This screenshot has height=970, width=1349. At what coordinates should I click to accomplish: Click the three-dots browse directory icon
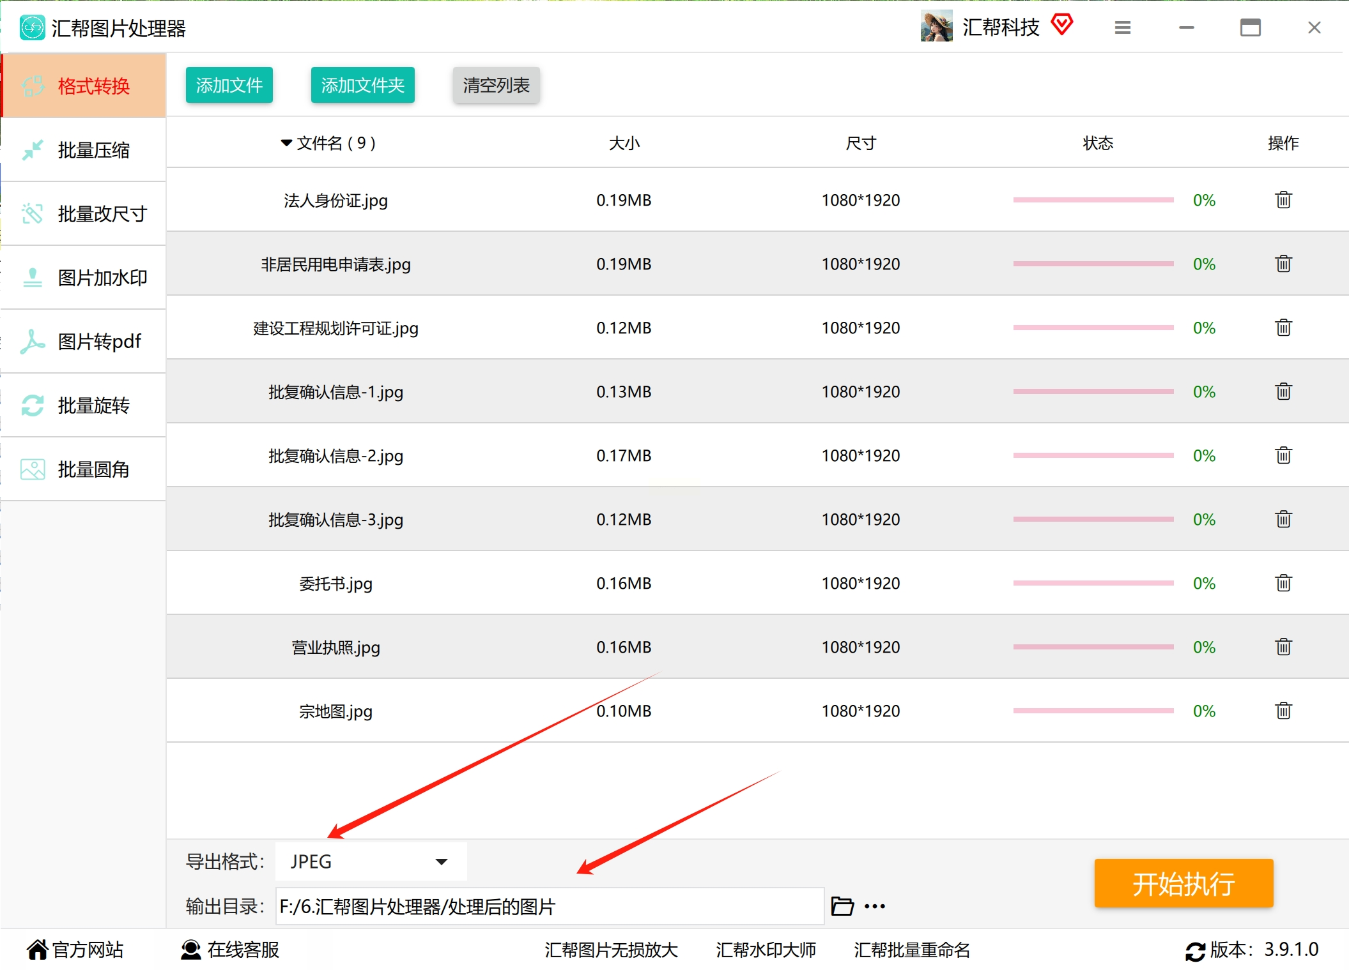coord(875,906)
